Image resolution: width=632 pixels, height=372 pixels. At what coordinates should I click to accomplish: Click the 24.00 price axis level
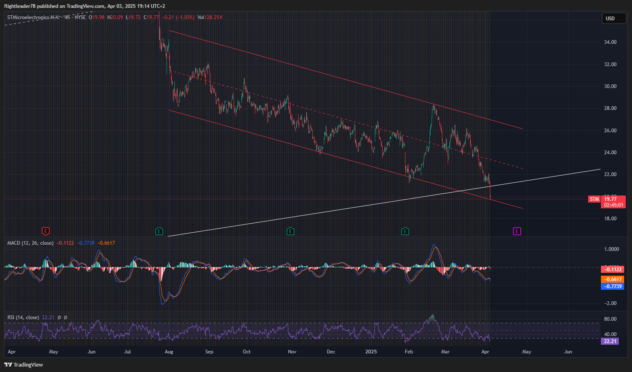coord(610,153)
